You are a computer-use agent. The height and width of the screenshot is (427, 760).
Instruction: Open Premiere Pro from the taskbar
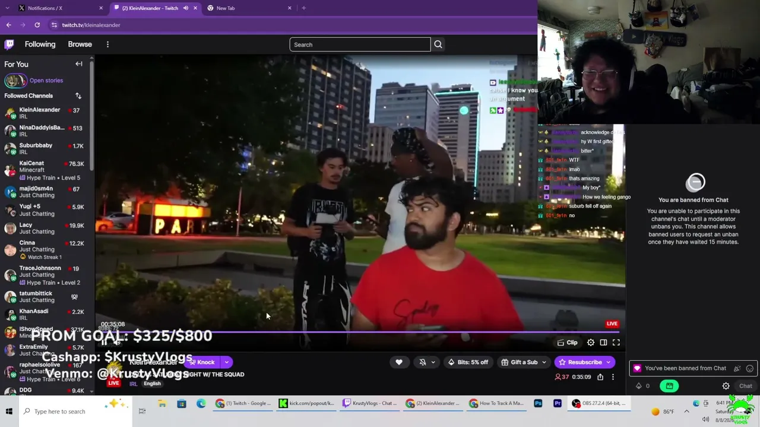tap(557, 404)
